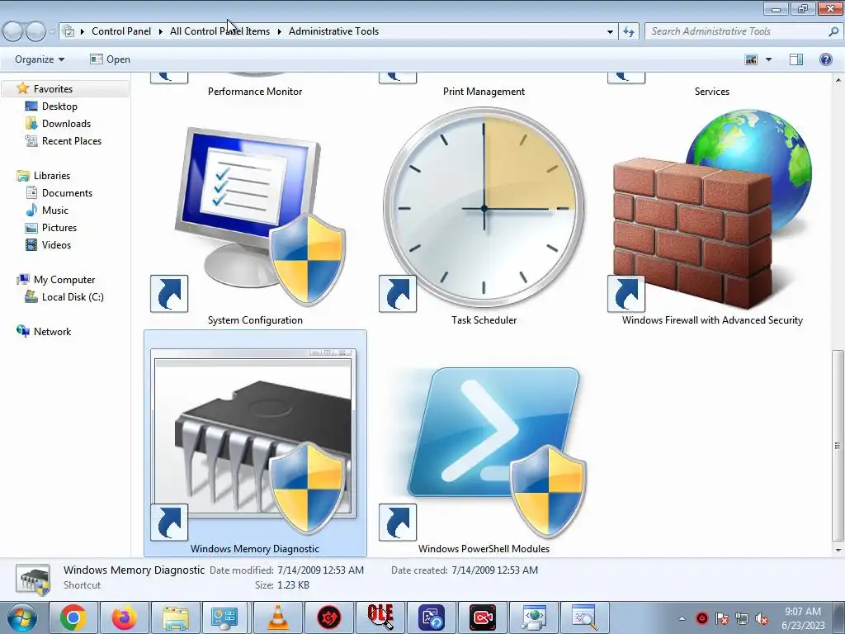Toggle the preview pane icon
845x634 pixels.
pyautogui.click(x=796, y=59)
